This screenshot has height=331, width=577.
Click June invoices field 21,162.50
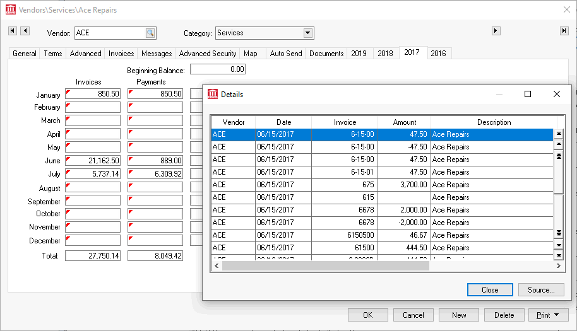(93, 161)
